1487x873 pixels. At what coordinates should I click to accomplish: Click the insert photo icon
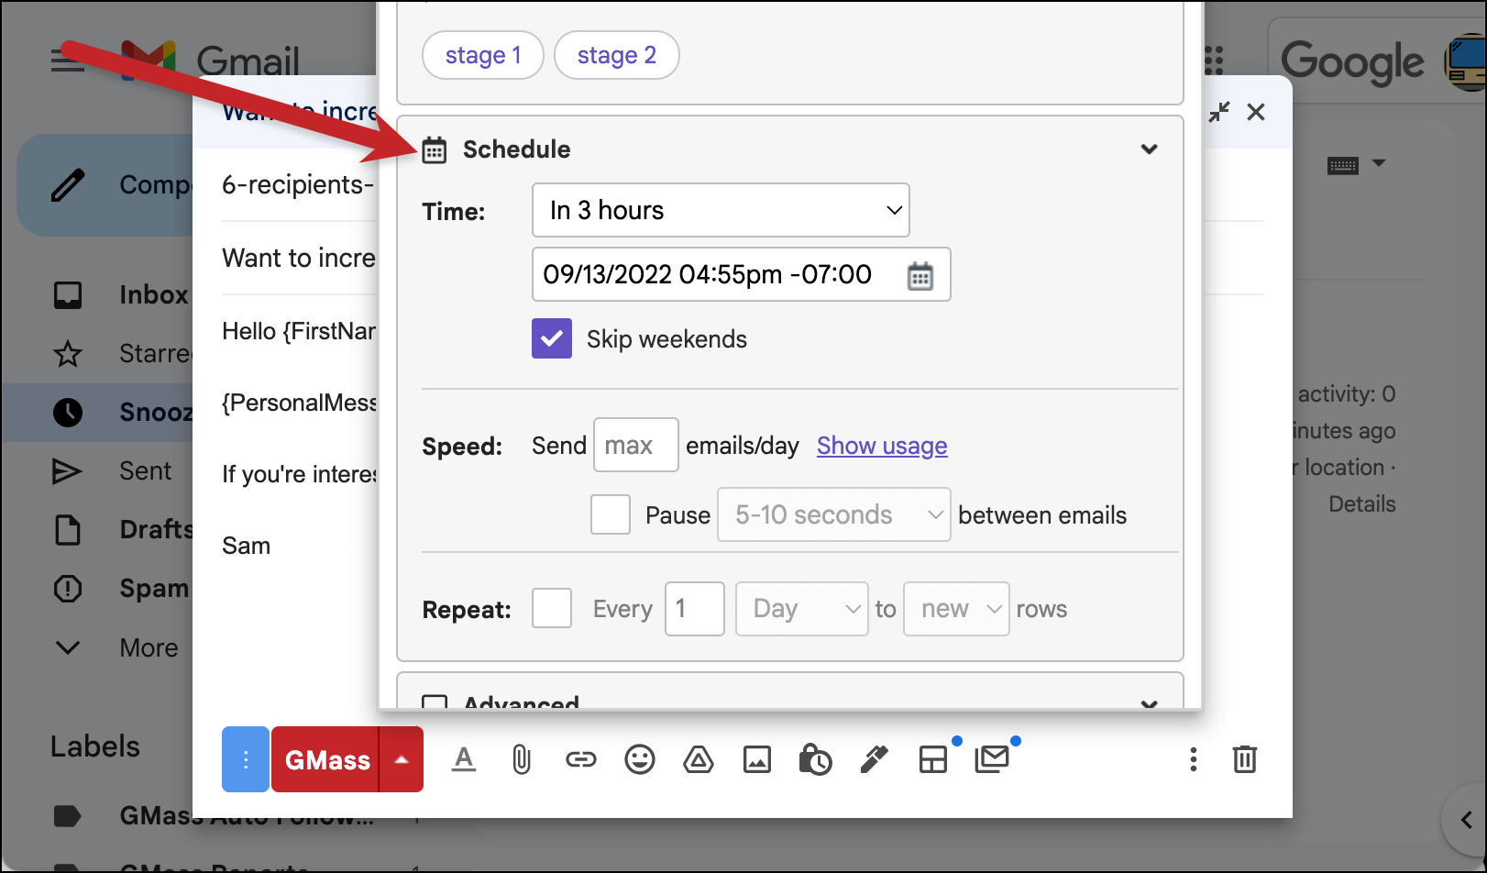tap(757, 759)
